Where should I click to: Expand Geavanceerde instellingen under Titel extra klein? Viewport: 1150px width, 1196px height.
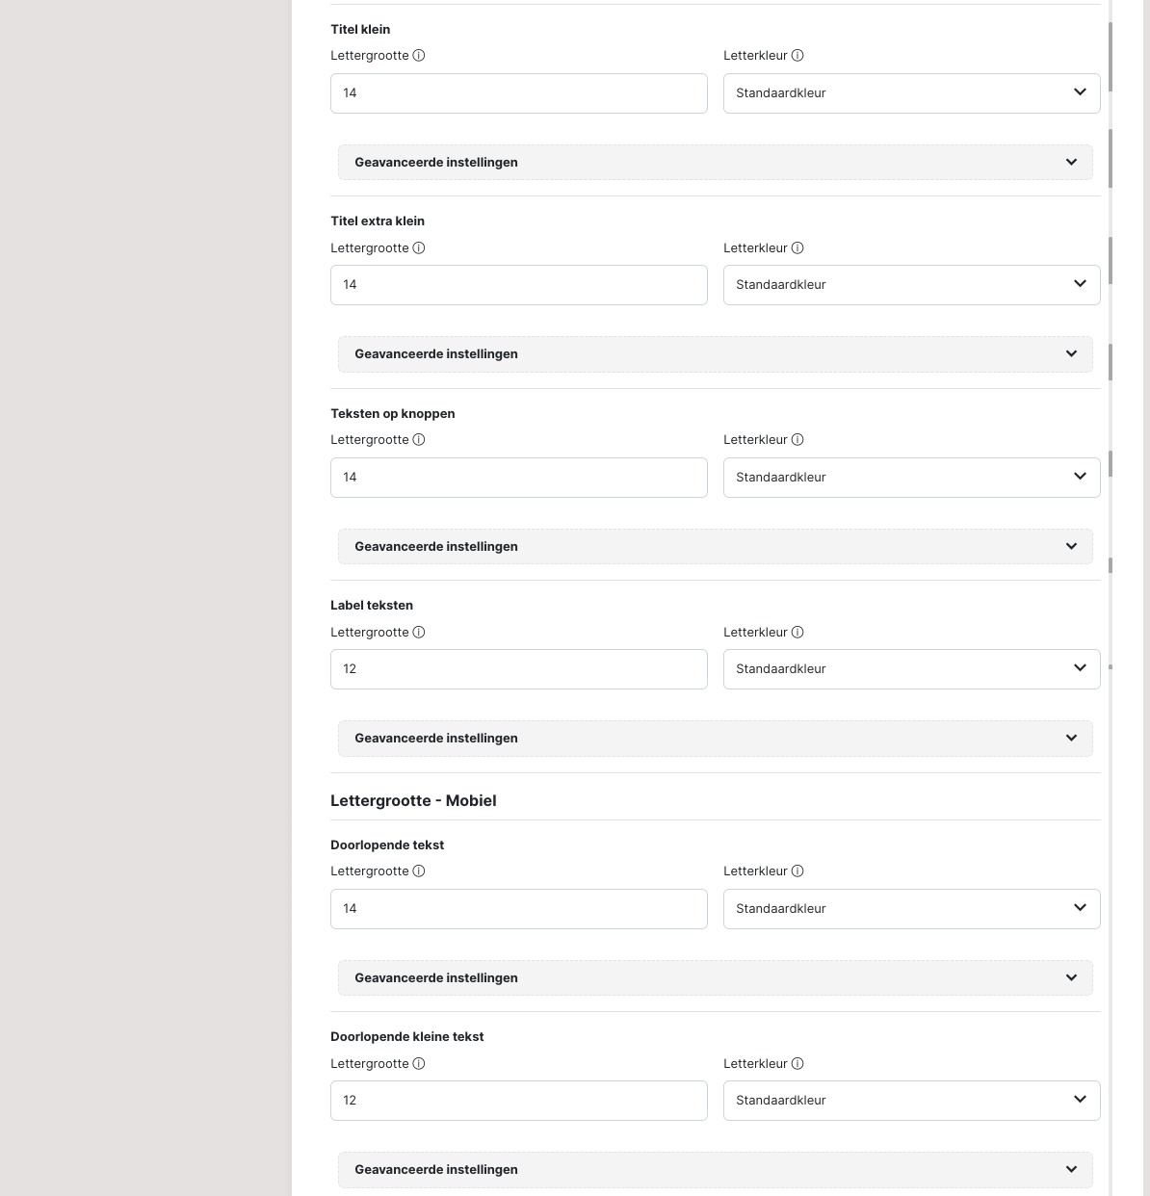click(715, 354)
